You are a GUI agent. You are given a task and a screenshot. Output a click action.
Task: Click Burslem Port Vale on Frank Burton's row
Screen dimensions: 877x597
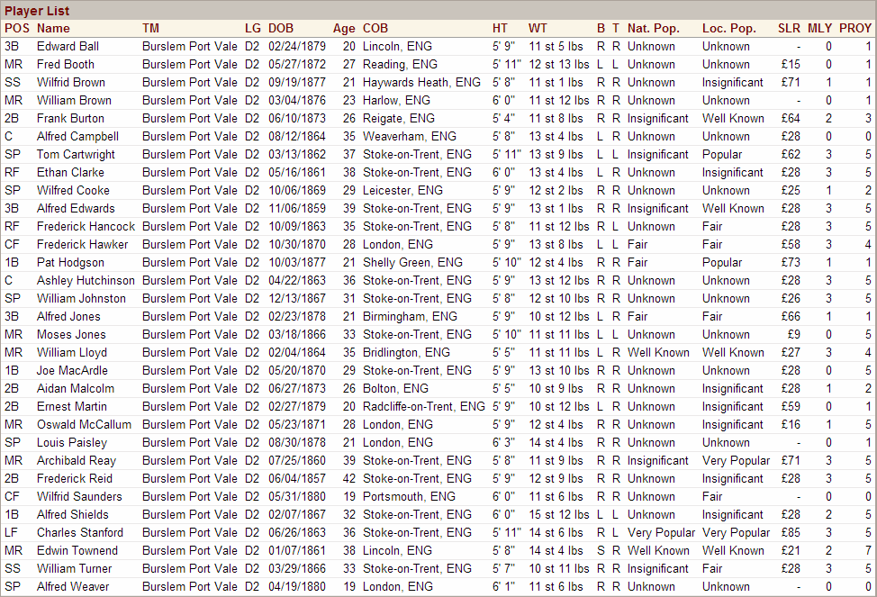[x=190, y=118]
